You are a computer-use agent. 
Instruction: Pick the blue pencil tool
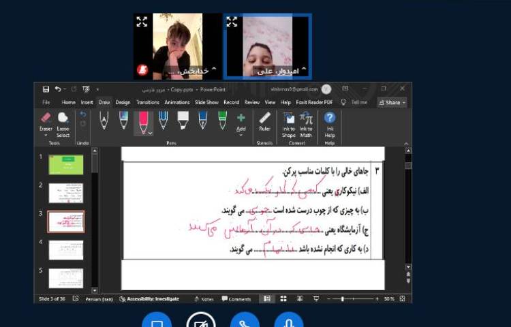(x=164, y=120)
